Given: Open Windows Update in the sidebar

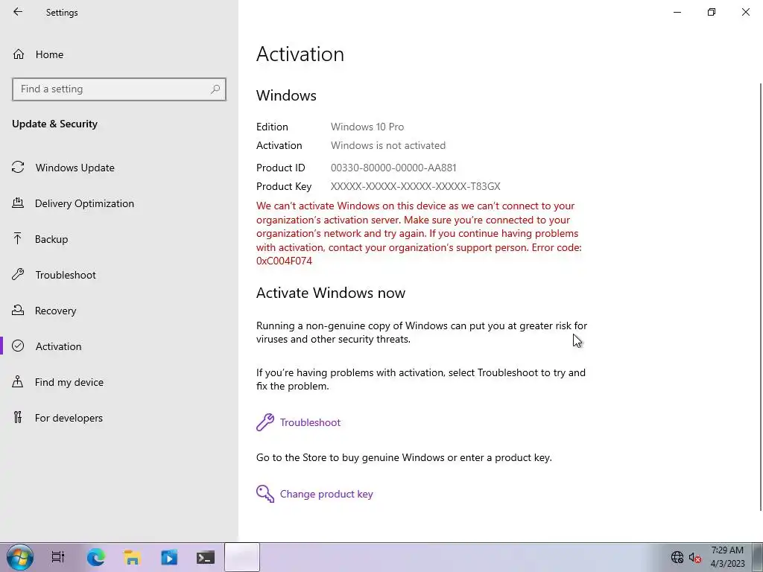Looking at the screenshot, I should coord(75,168).
